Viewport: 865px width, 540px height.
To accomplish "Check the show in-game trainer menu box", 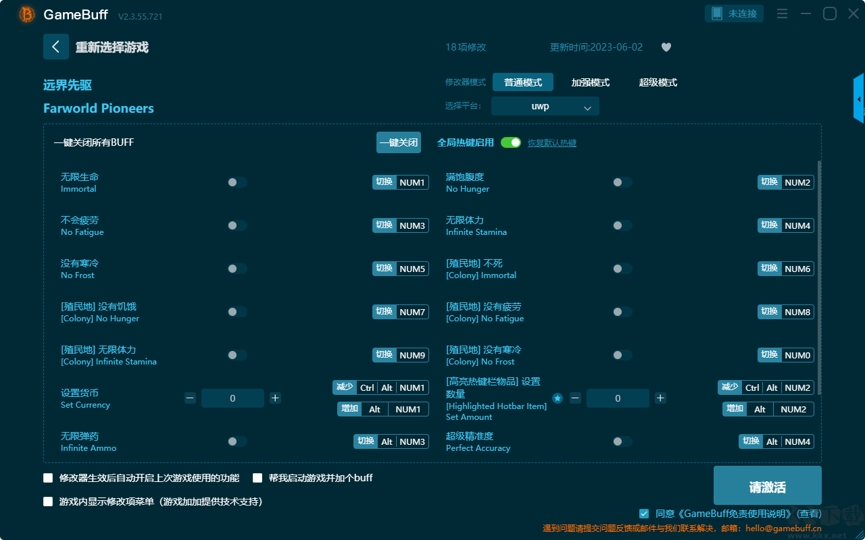I will [48, 502].
